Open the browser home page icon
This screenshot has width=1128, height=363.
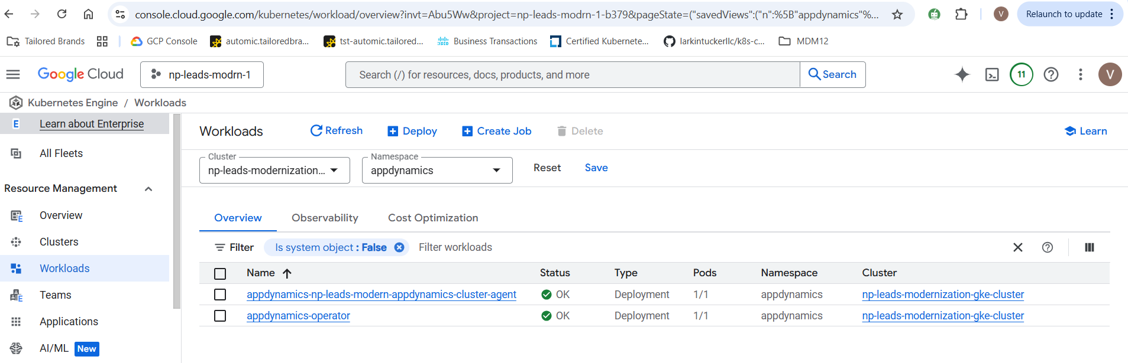point(88,14)
